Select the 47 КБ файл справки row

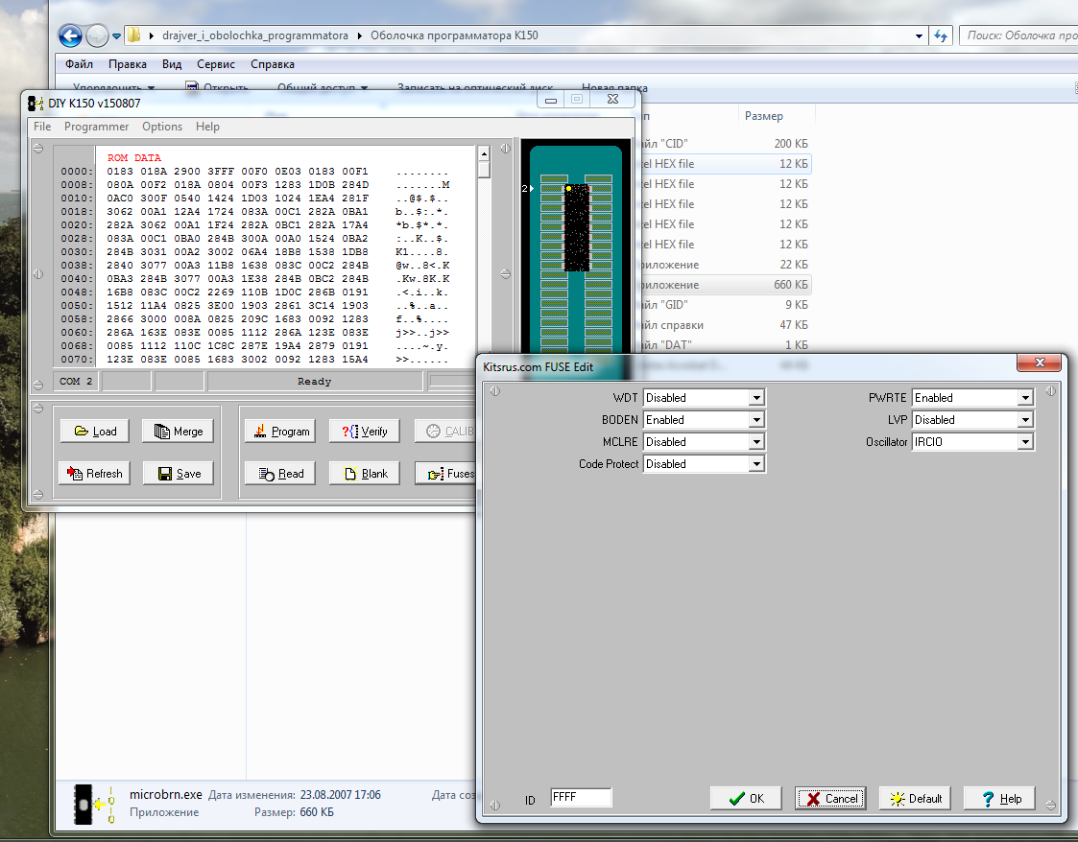[x=726, y=325]
